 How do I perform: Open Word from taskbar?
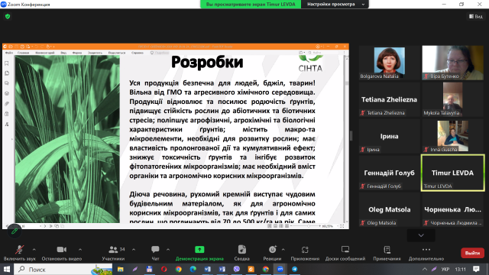207,269
